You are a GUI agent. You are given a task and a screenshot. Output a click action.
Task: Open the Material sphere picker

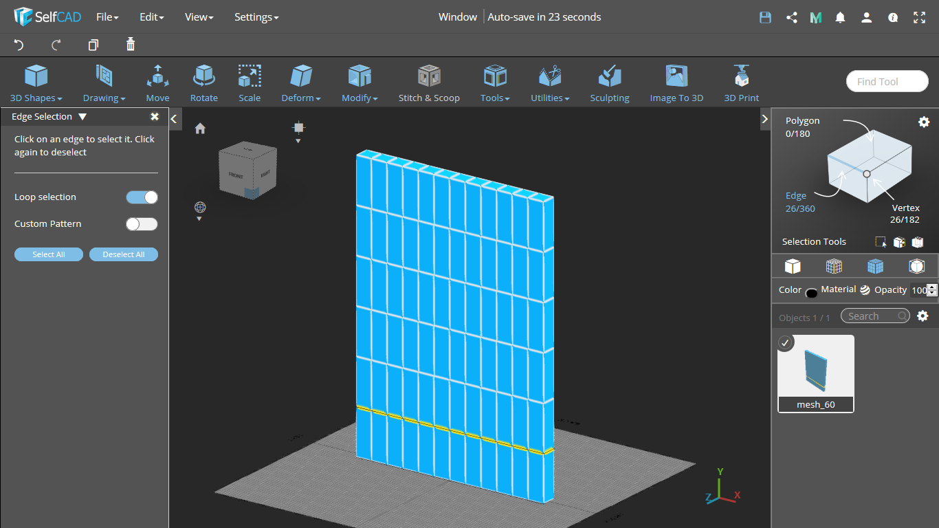pos(865,290)
